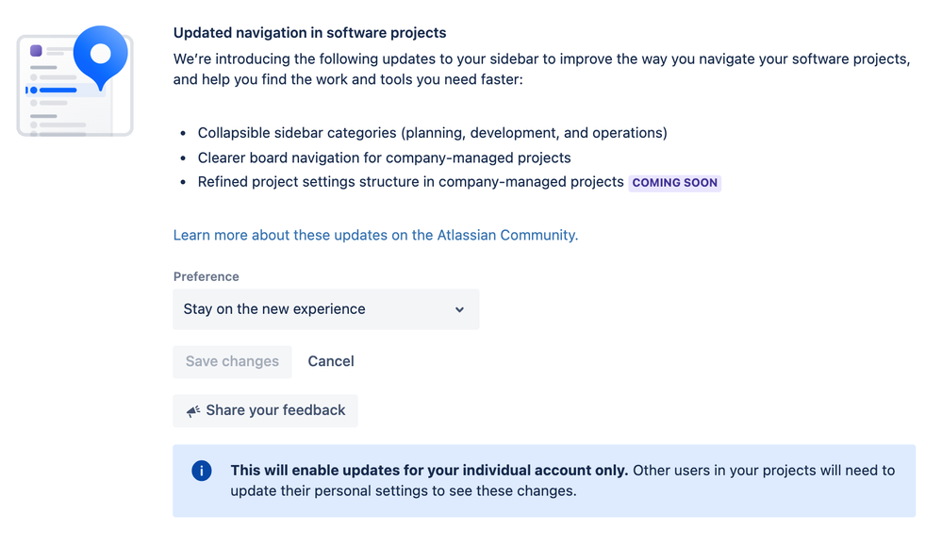
Task: Click the purple square in the sidebar illustration
Action: pos(37,50)
